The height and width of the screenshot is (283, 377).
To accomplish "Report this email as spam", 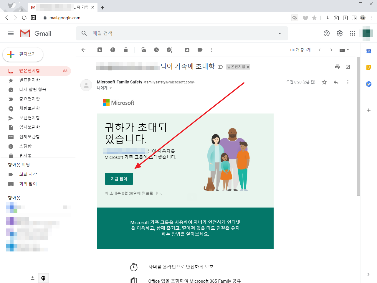I will tap(113, 50).
